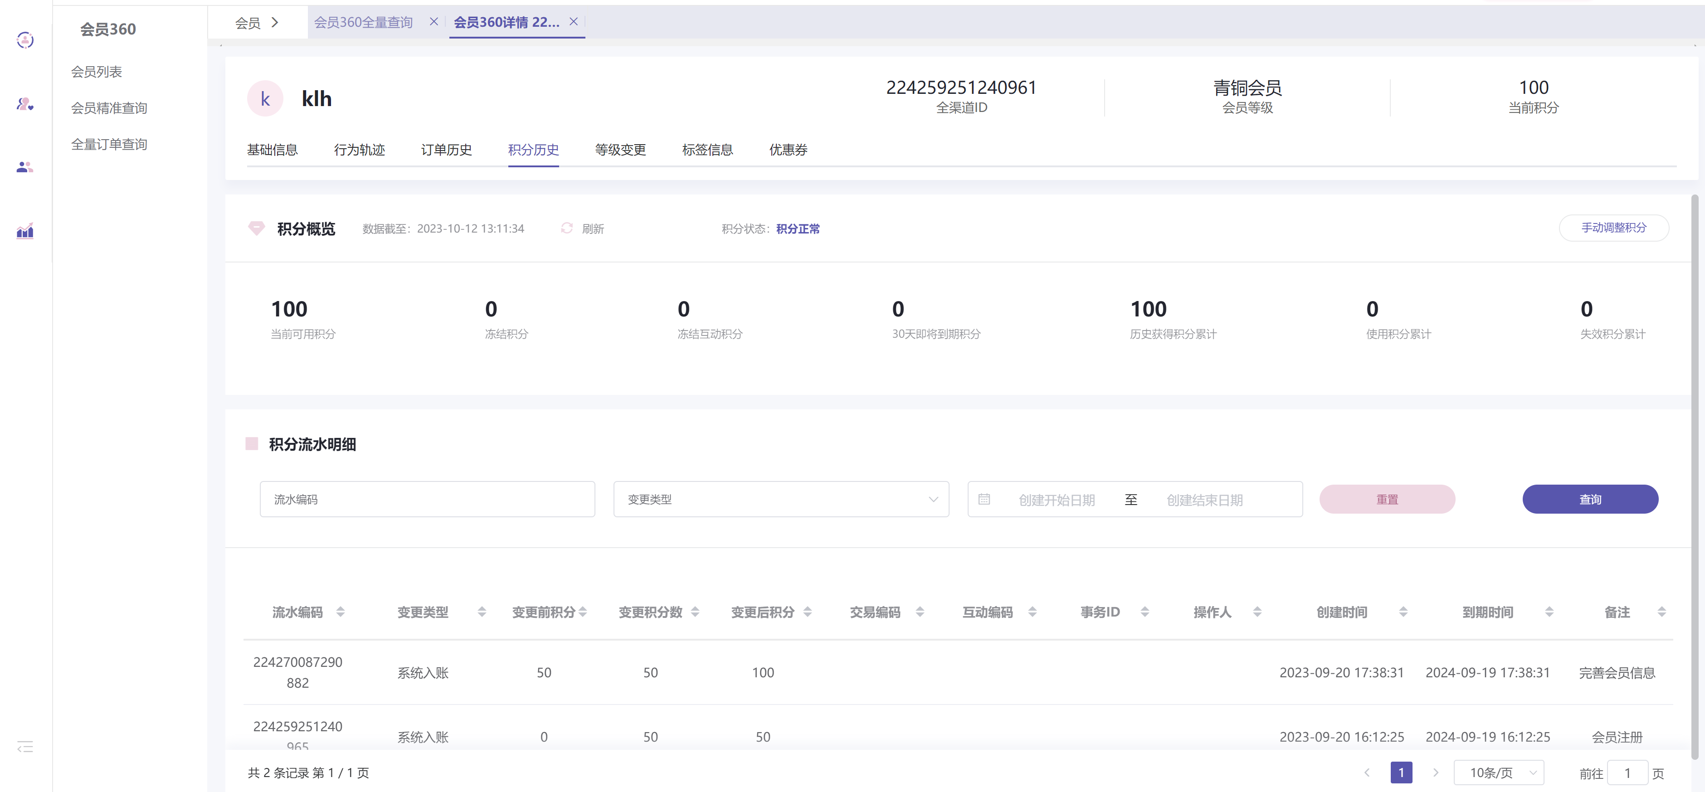
Task: Open the 基础信息 tab
Action: tap(273, 150)
